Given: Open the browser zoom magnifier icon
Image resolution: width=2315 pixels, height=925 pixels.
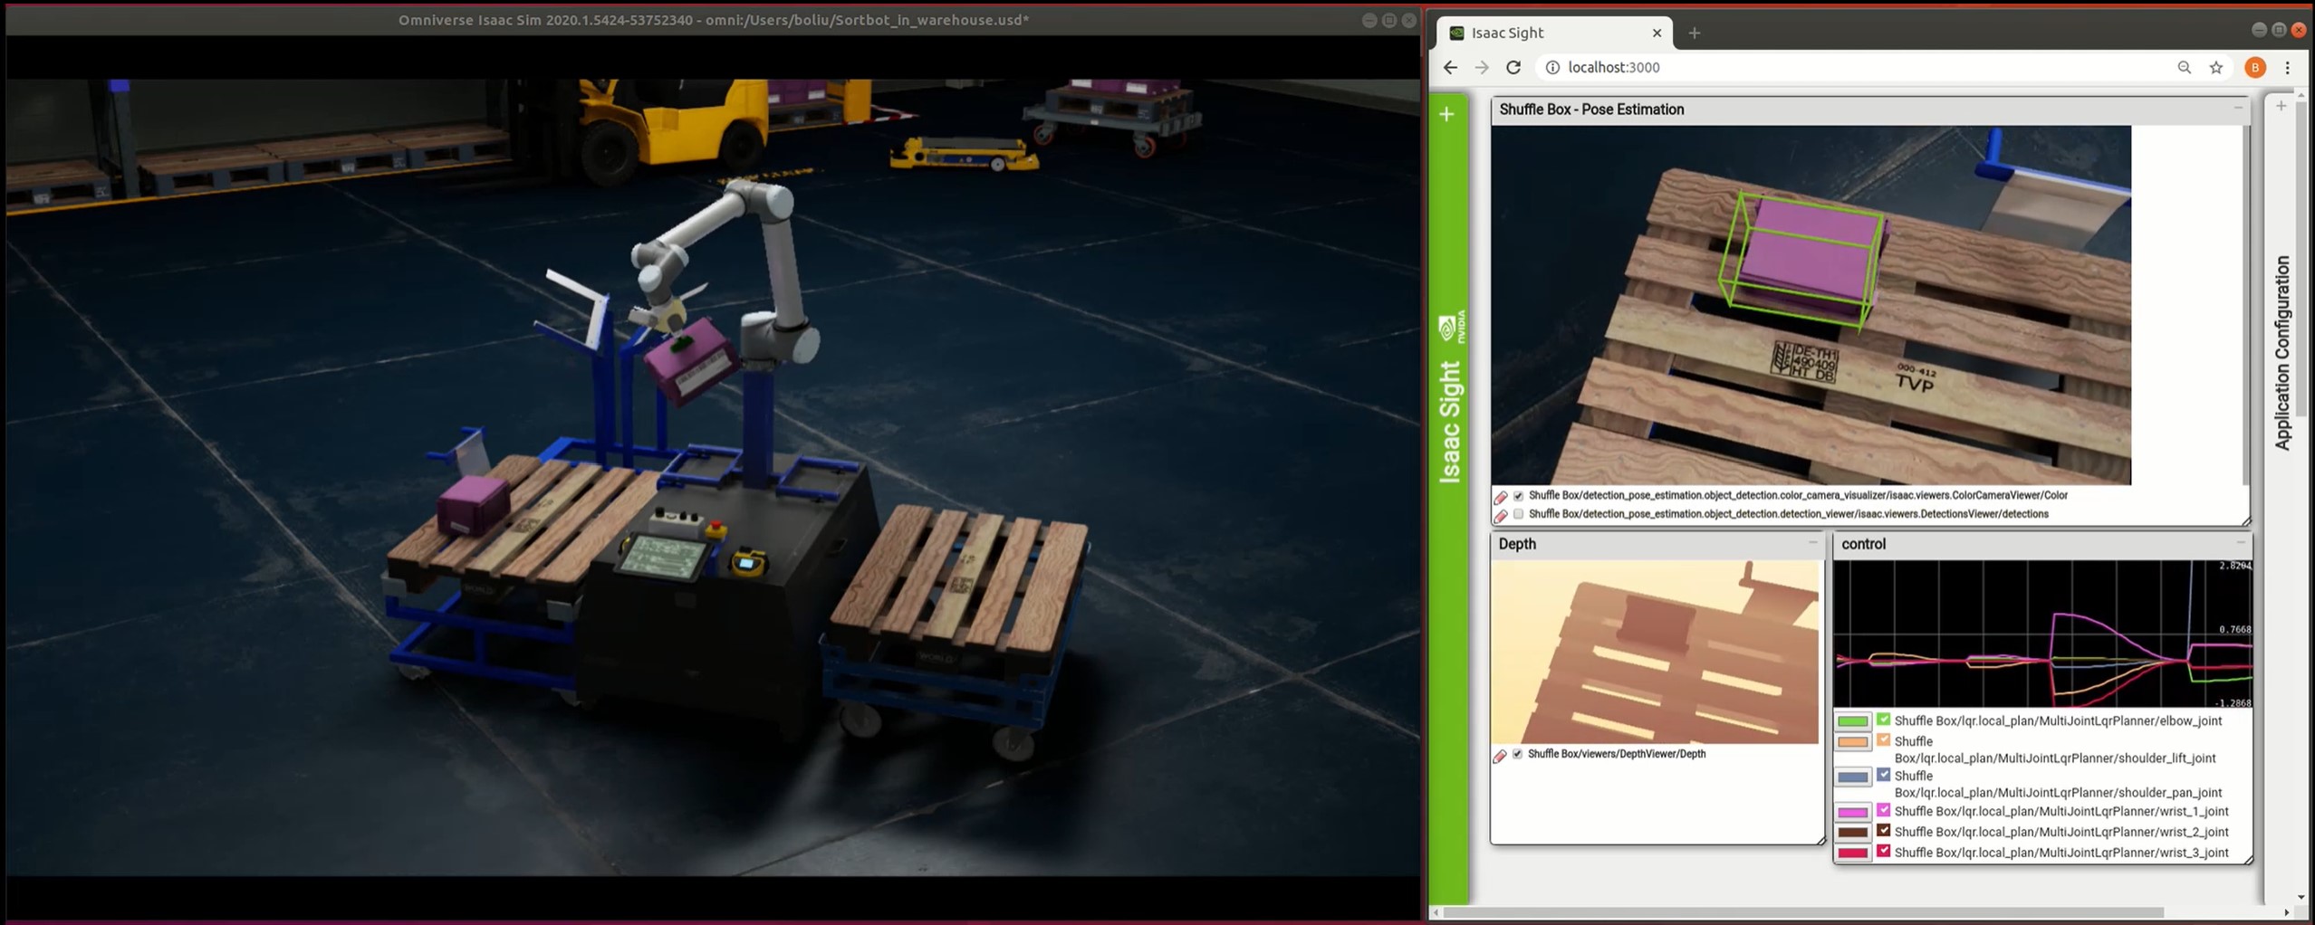Looking at the screenshot, I should (2184, 67).
